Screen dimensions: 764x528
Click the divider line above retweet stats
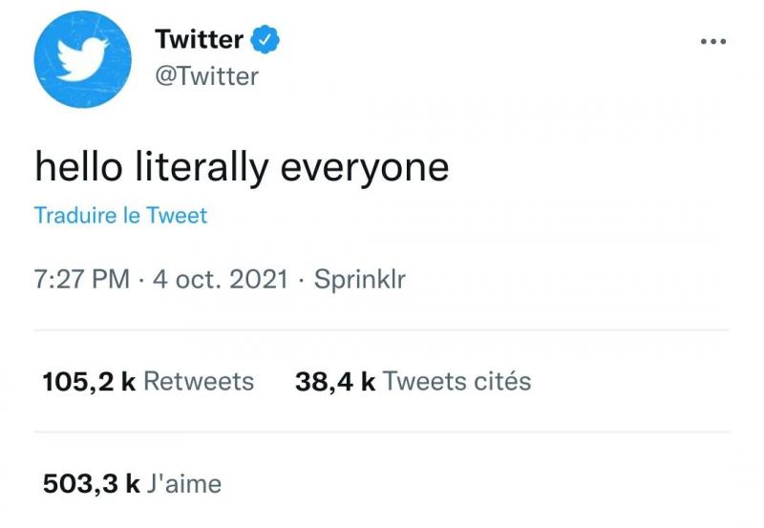pyautogui.click(x=382, y=331)
